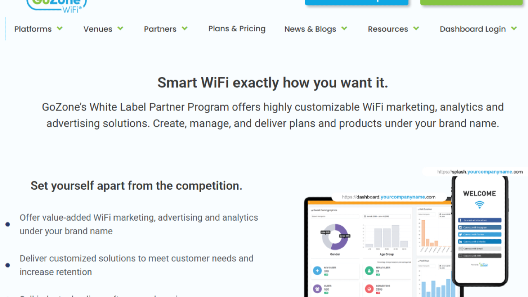This screenshot has width=528, height=297.
Task: Click the purple Guests group icon
Action: pyautogui.click(x=317, y=289)
